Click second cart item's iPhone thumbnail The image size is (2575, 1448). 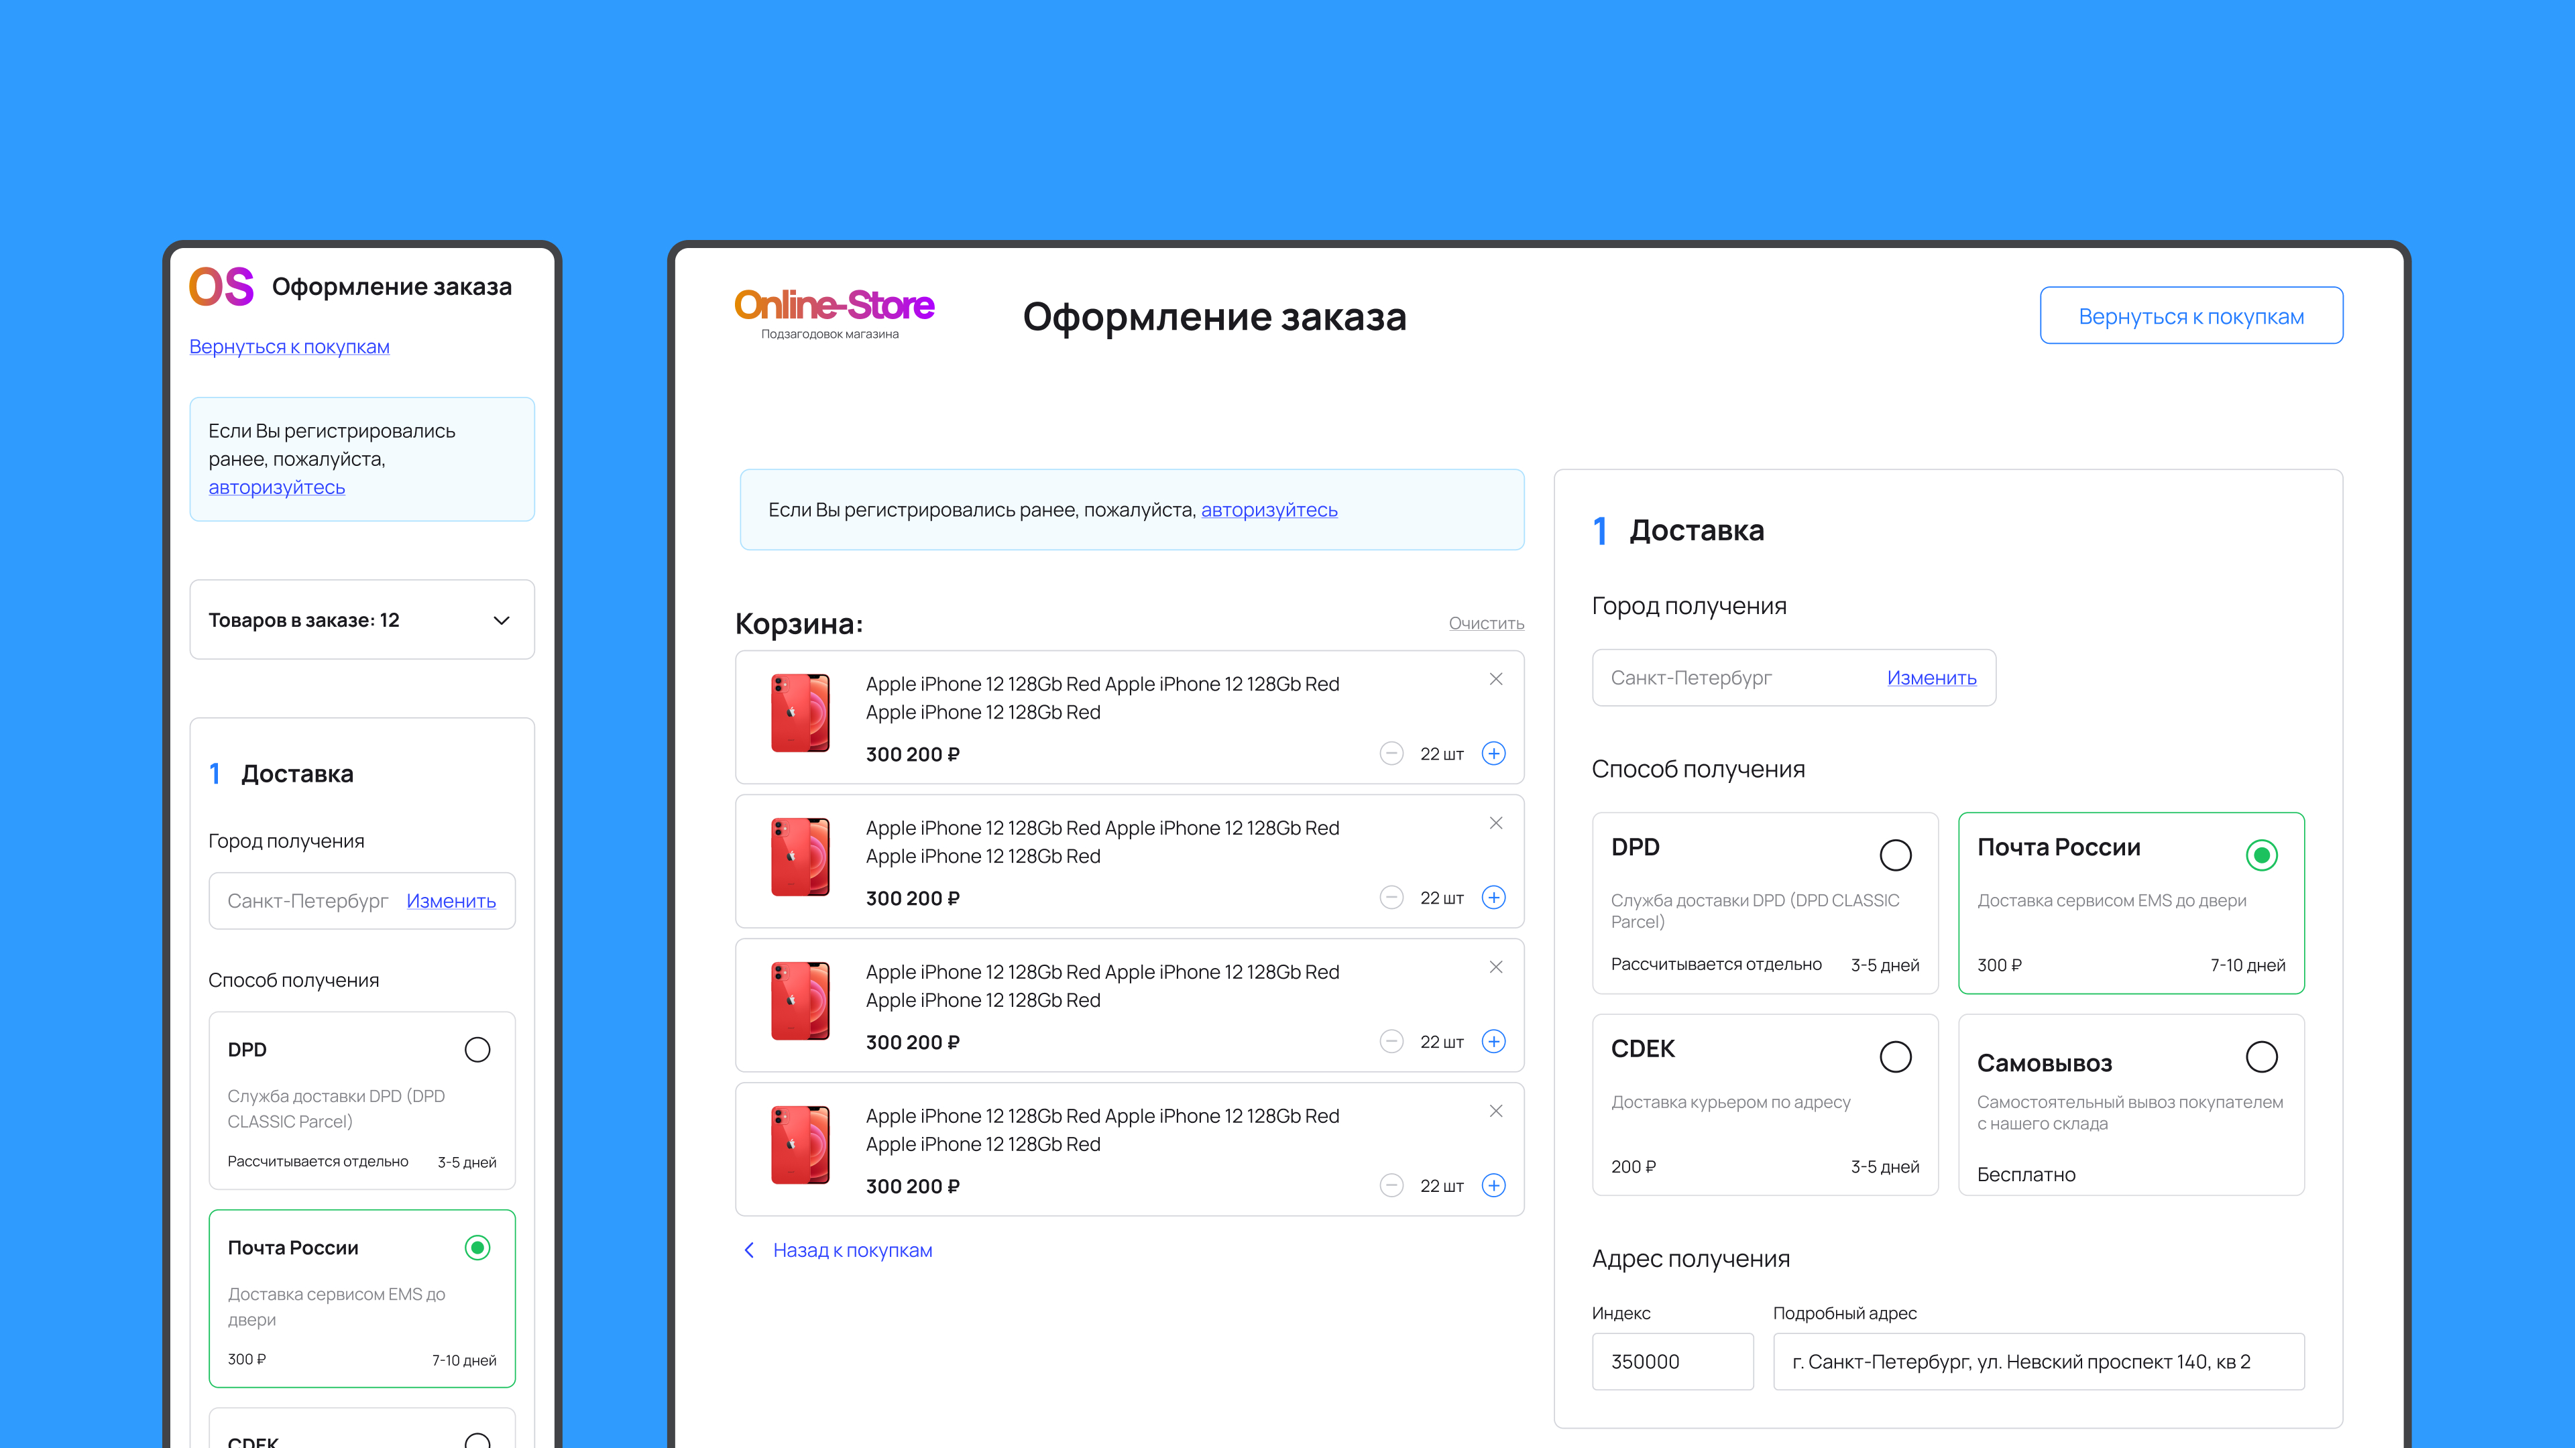pyautogui.click(x=801, y=857)
